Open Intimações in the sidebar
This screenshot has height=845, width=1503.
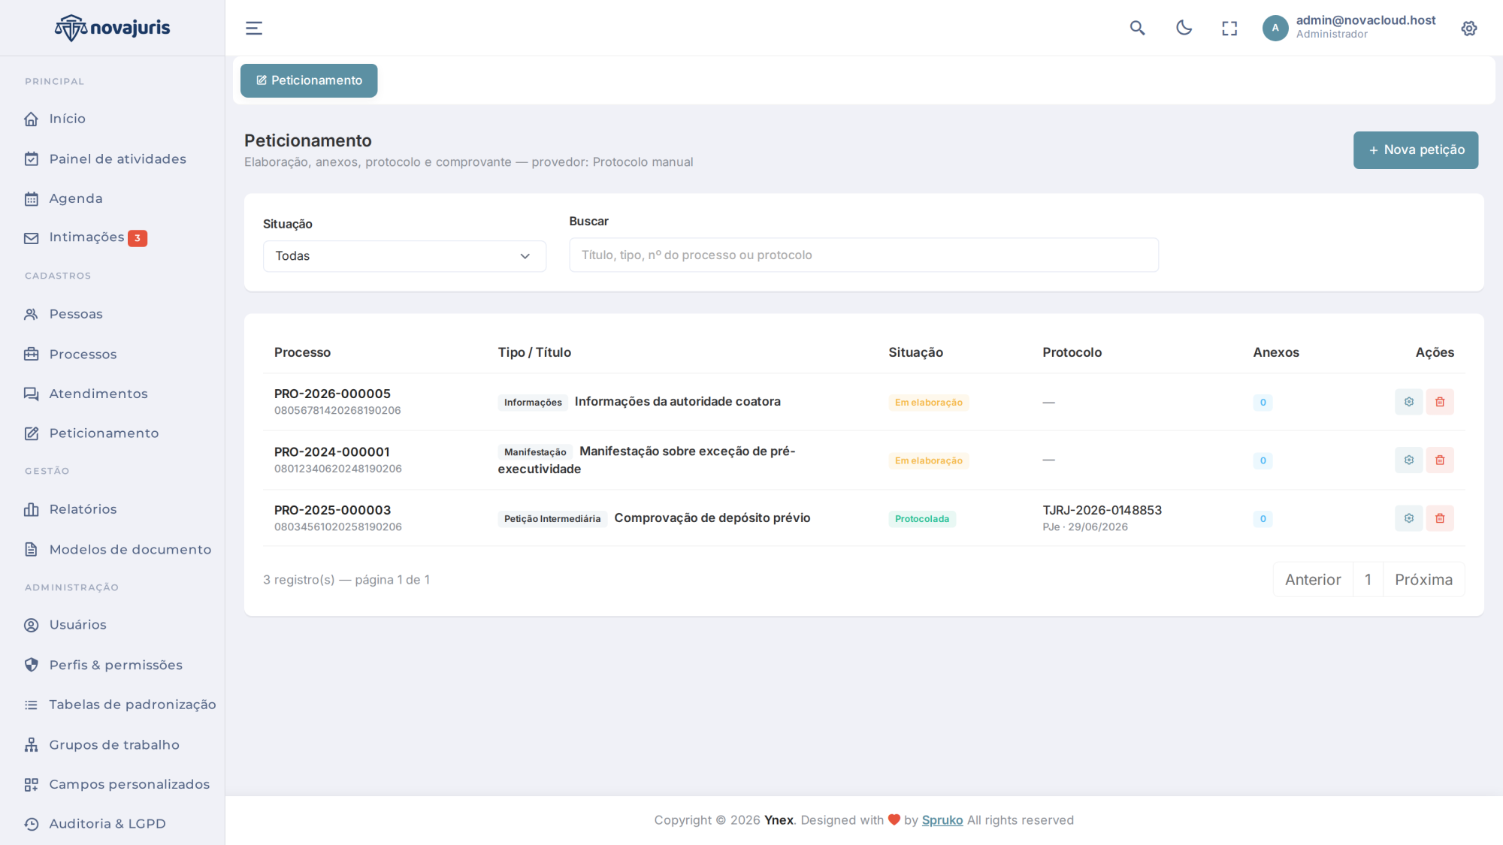tap(85, 237)
